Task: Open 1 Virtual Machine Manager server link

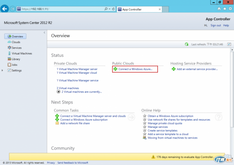Action: click(77, 69)
